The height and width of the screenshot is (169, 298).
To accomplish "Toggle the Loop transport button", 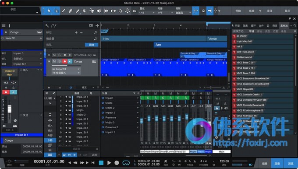I will click(126, 163).
